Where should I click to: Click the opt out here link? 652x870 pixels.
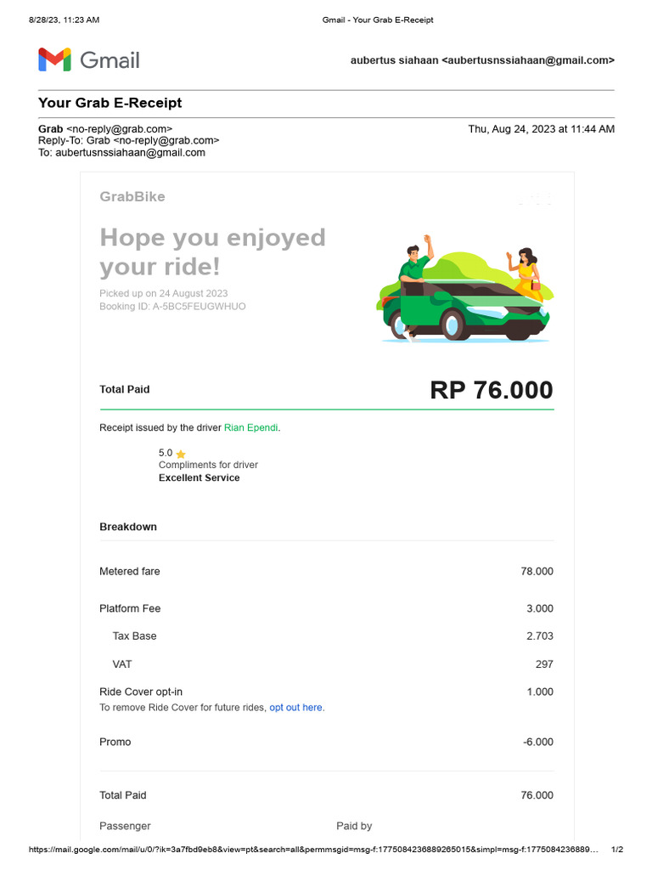tap(295, 708)
